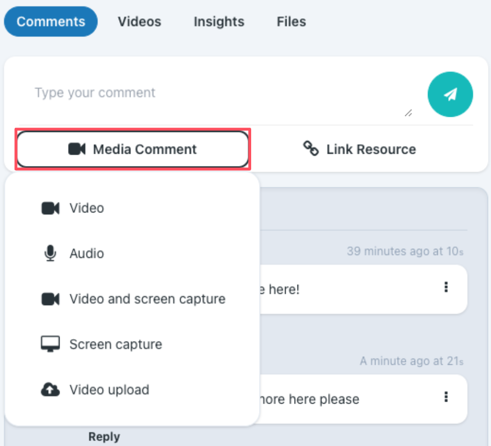
Task: Focus the 'Type your comment' field
Action: pos(215,93)
